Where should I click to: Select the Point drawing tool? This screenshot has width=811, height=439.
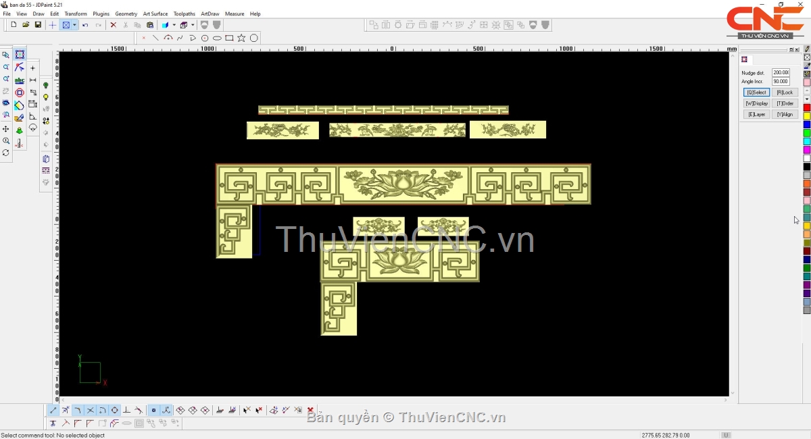[x=143, y=38]
